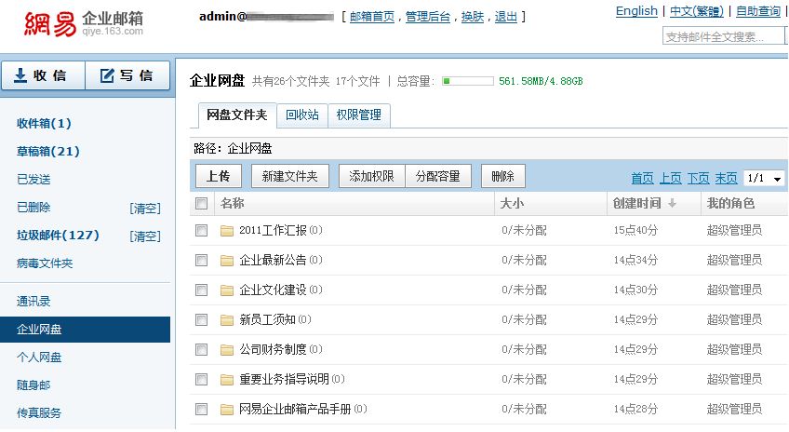Open 垃圾邮件(127) folder
Image resolution: width=789 pixels, height=432 pixels.
[58, 236]
